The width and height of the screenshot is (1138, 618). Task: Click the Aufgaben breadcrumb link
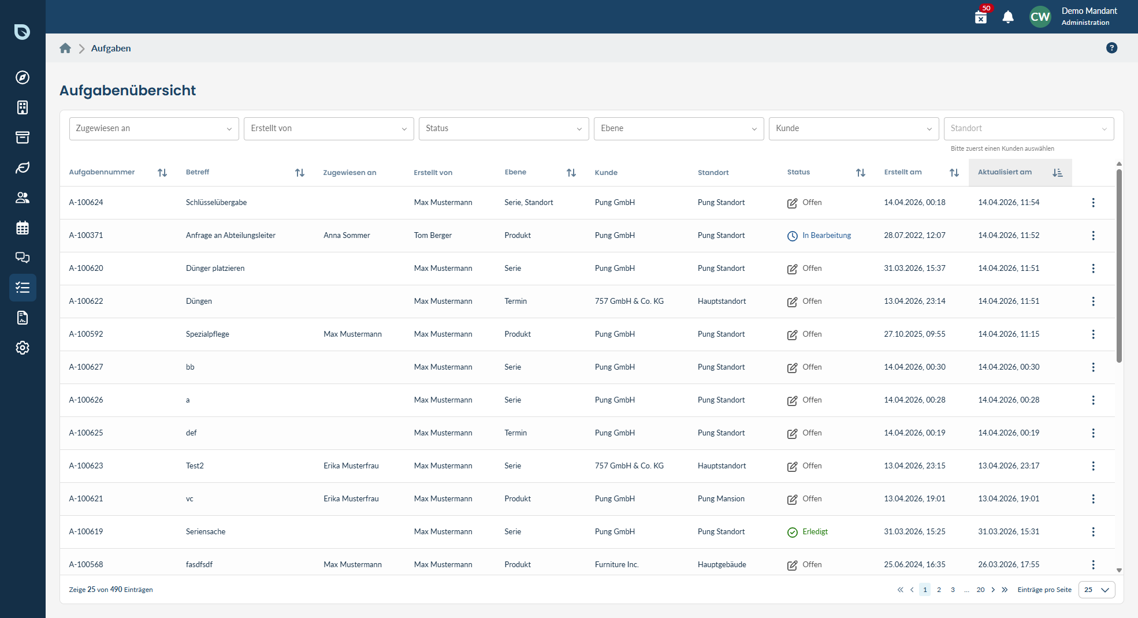(111, 49)
